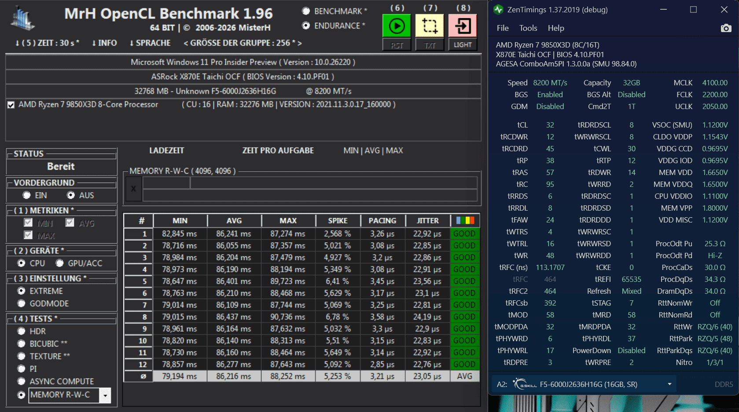Viewport: 739px width, 412px height.
Task: Set Vordergrund to EIN
Action: 27,195
